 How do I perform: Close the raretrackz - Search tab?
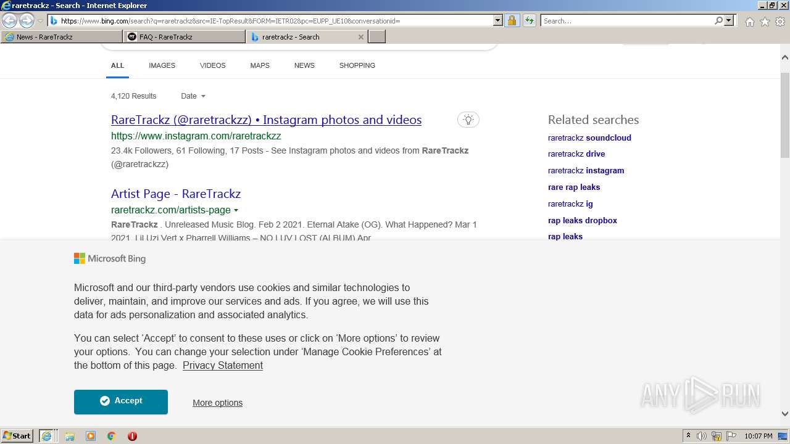tap(361, 37)
